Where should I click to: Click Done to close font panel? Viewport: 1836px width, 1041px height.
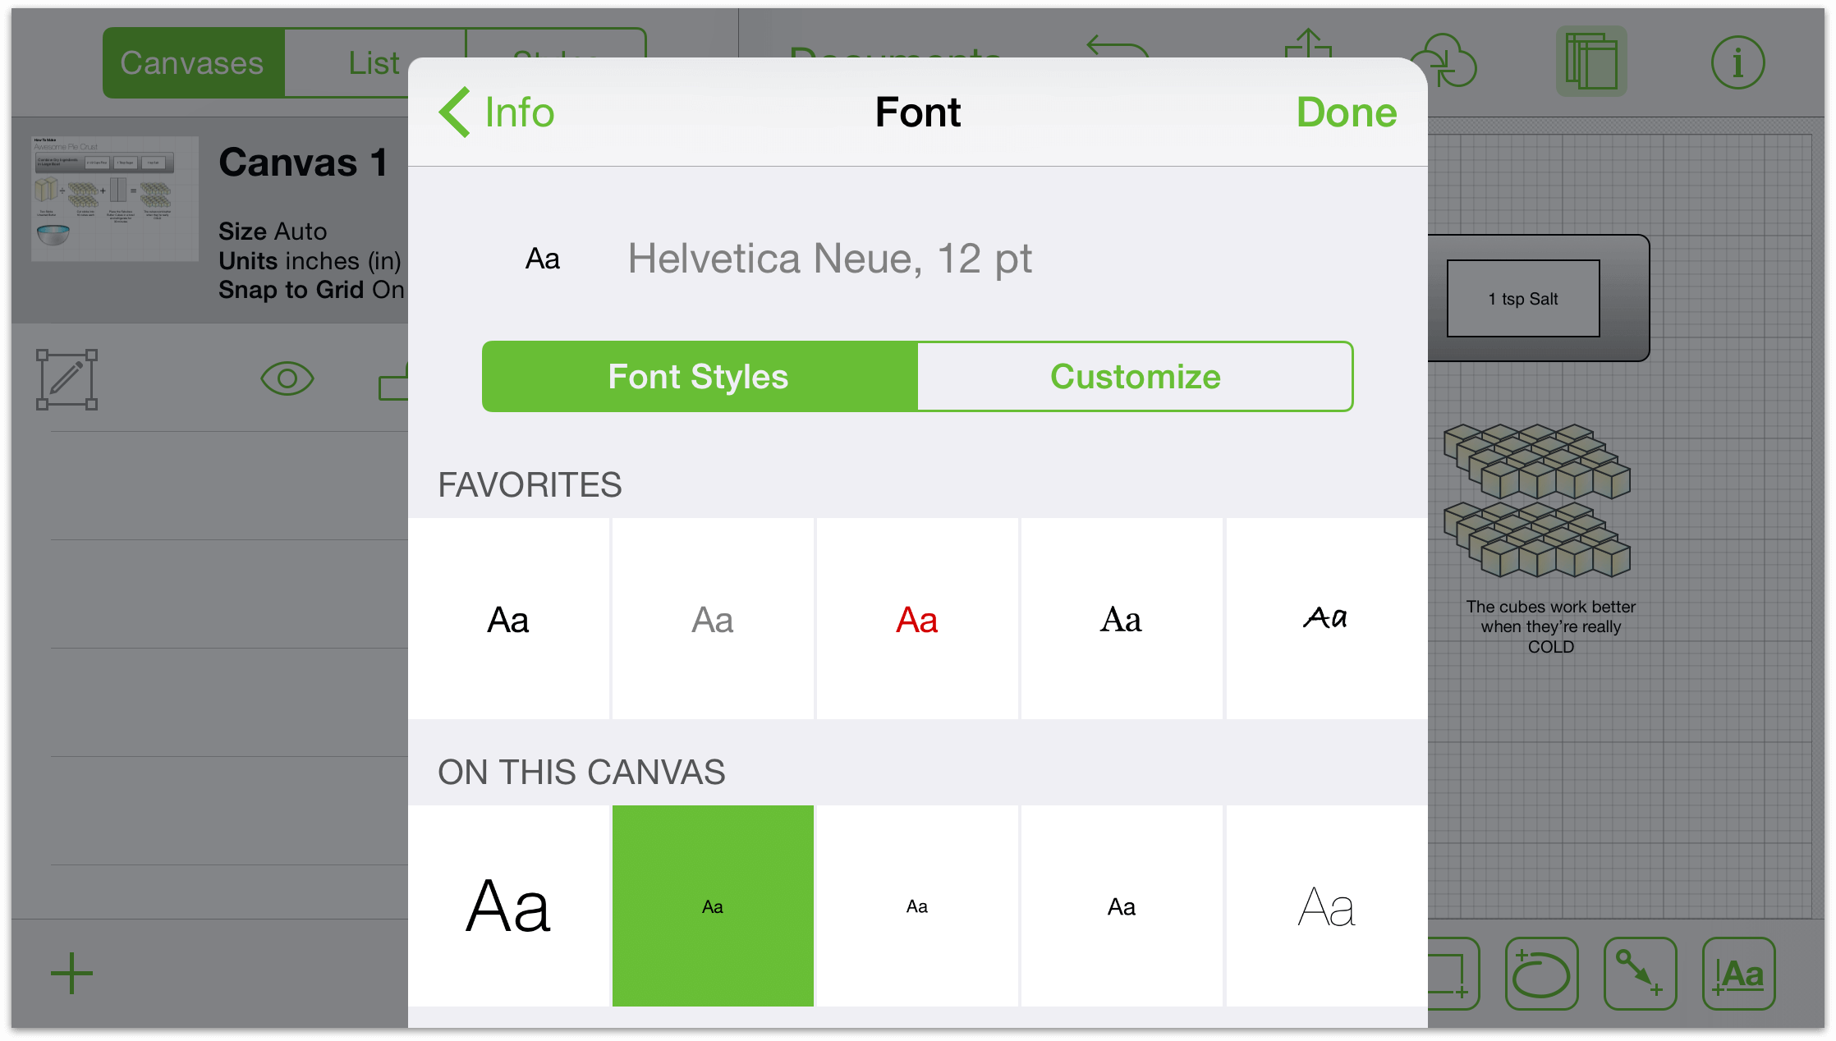[1348, 111]
